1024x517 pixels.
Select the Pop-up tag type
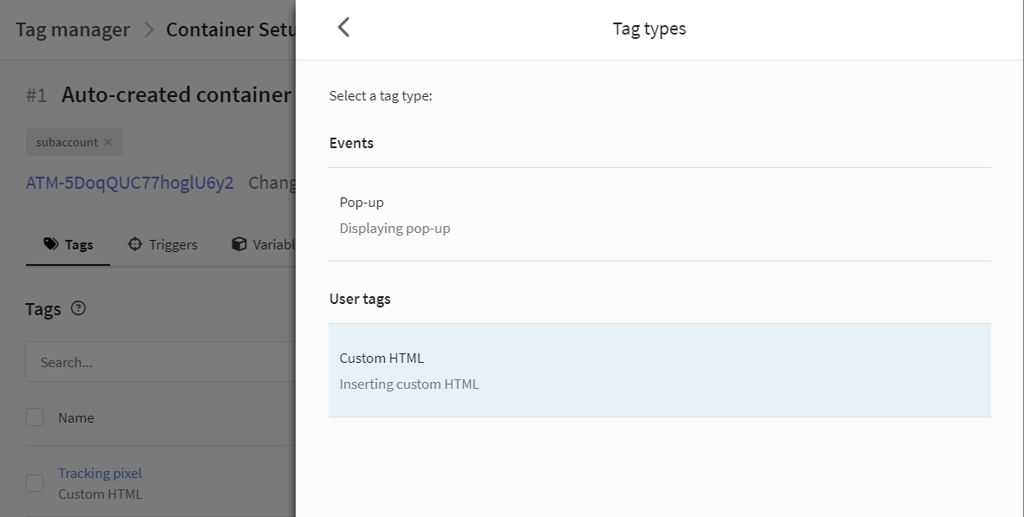click(x=660, y=215)
